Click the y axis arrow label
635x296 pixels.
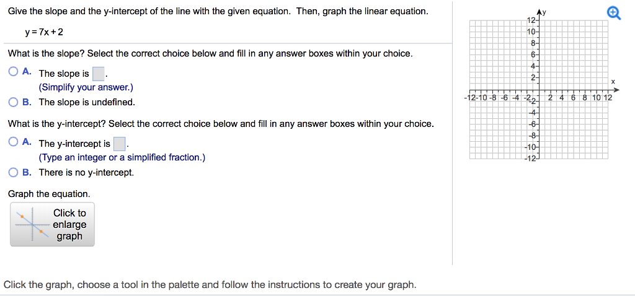pos(542,12)
